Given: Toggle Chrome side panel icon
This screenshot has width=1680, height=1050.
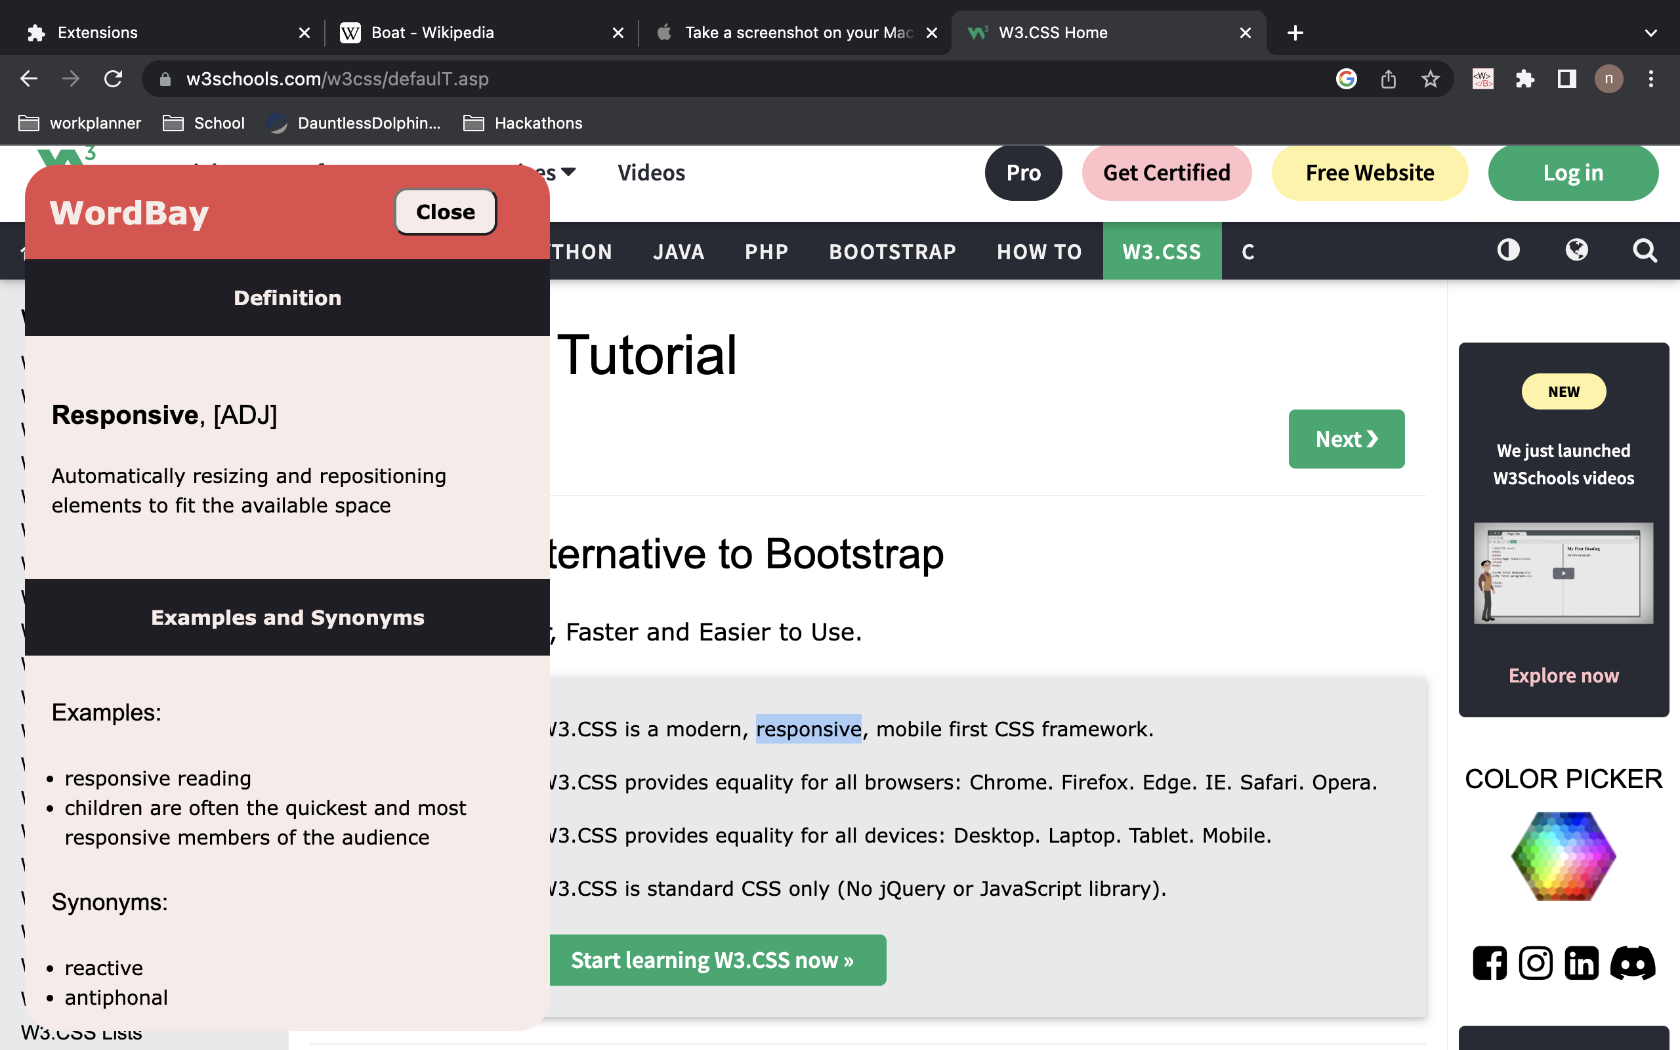Looking at the screenshot, I should tap(1566, 79).
